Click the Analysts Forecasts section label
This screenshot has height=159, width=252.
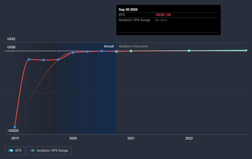[x=134, y=46]
